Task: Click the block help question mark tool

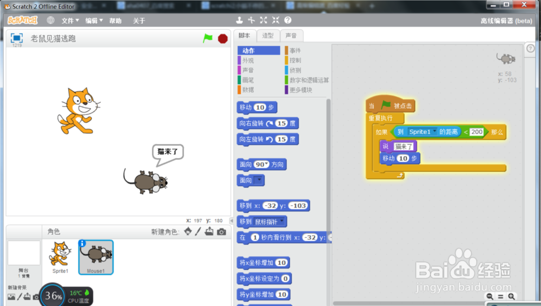Action: 288,21
